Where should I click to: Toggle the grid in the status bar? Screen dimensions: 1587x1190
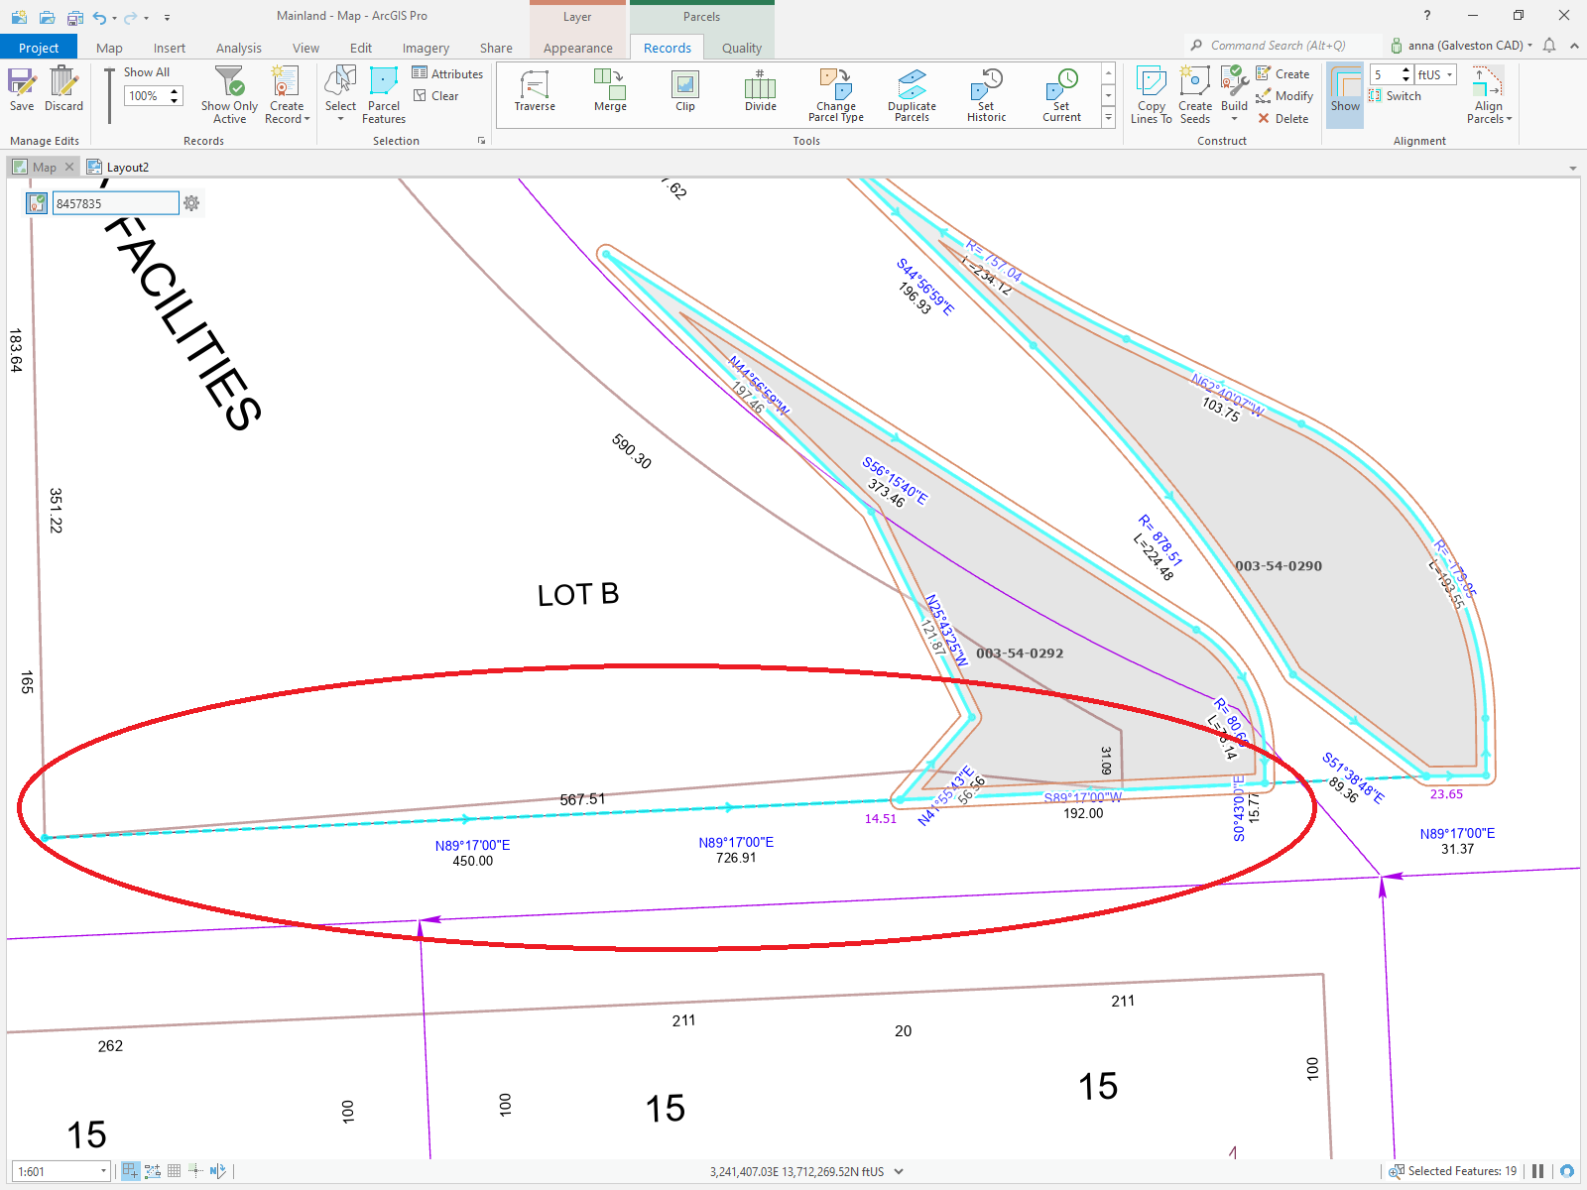coord(174,1171)
